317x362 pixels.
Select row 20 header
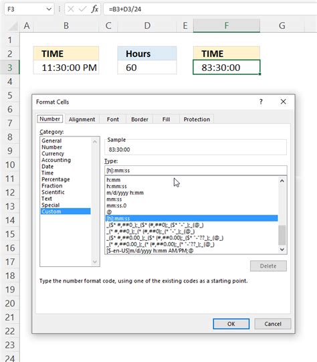coord(9,303)
